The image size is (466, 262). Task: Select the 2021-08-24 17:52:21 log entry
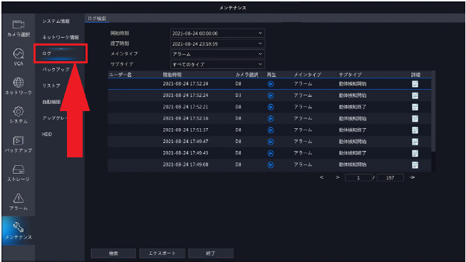(269, 107)
